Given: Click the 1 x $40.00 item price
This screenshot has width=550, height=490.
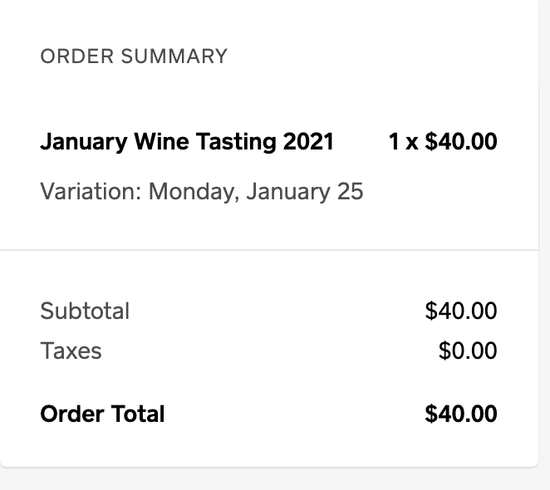Looking at the screenshot, I should [442, 141].
